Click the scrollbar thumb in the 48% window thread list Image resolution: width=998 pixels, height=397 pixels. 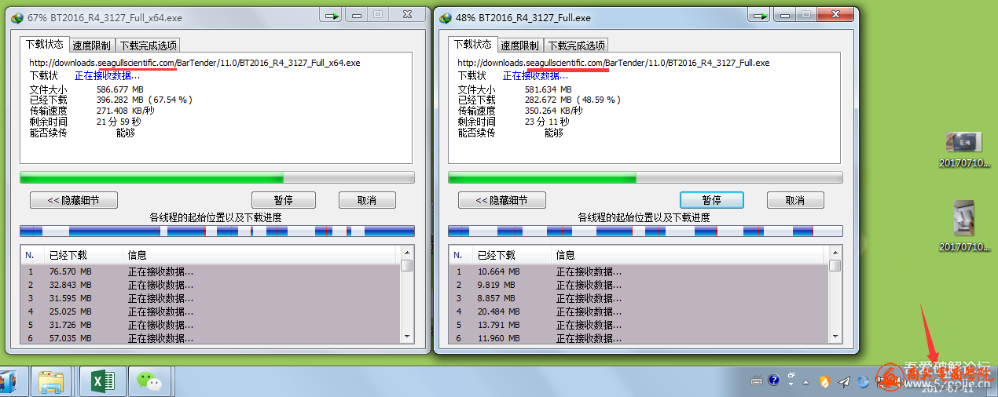(x=835, y=266)
